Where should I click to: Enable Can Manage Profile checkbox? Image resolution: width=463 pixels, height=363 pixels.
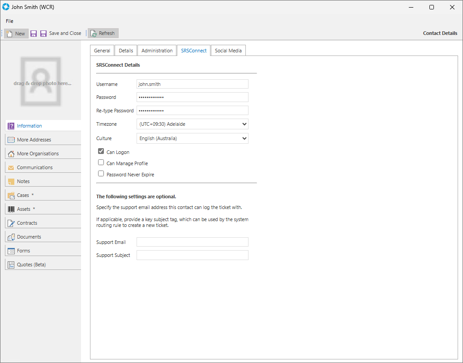101,163
